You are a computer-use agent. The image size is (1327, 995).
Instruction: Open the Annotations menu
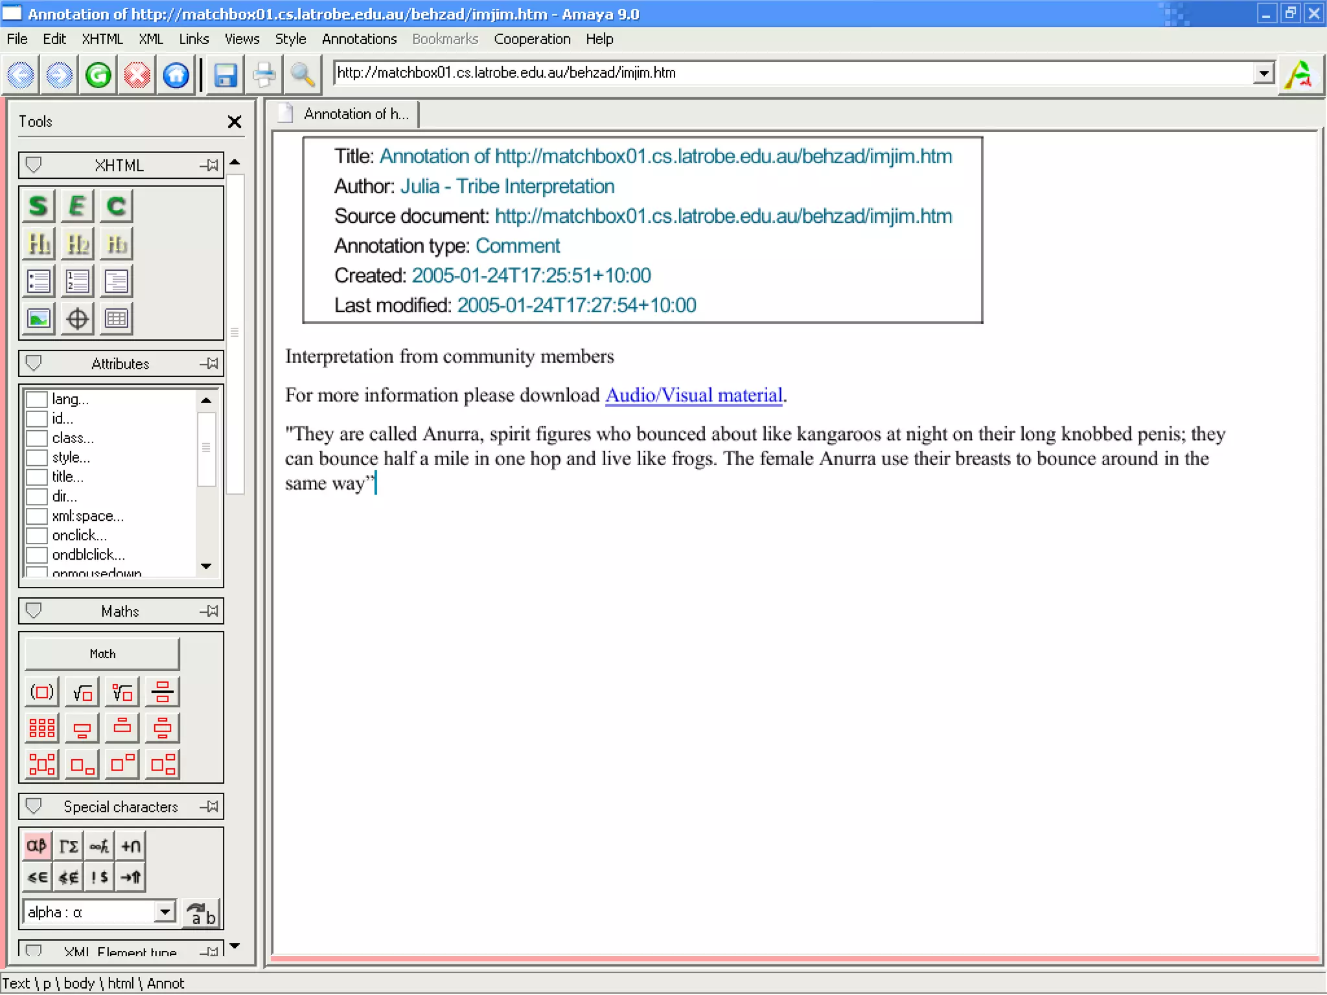pyautogui.click(x=359, y=39)
